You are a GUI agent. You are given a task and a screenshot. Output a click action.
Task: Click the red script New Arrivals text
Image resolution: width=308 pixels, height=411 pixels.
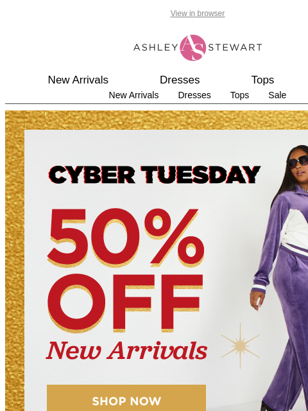127,351
